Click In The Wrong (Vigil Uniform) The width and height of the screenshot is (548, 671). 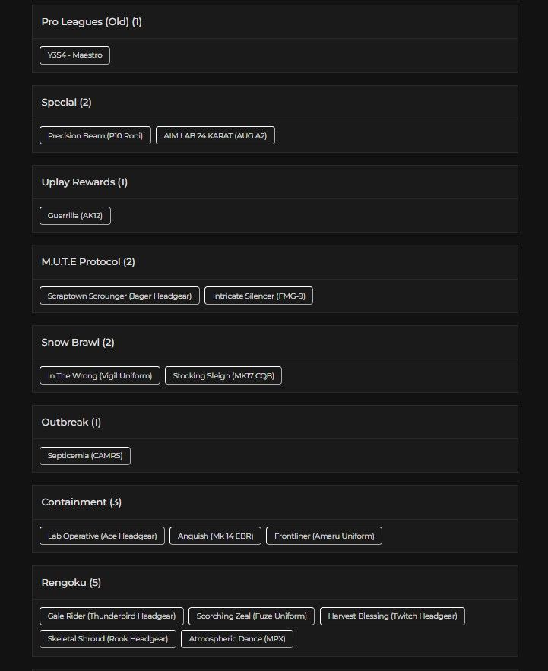coord(100,375)
